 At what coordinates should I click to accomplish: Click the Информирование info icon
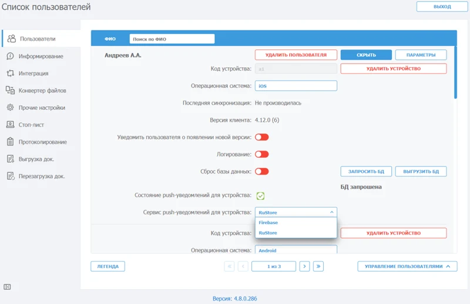11,56
